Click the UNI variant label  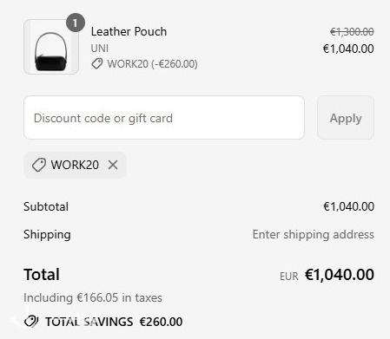point(100,49)
